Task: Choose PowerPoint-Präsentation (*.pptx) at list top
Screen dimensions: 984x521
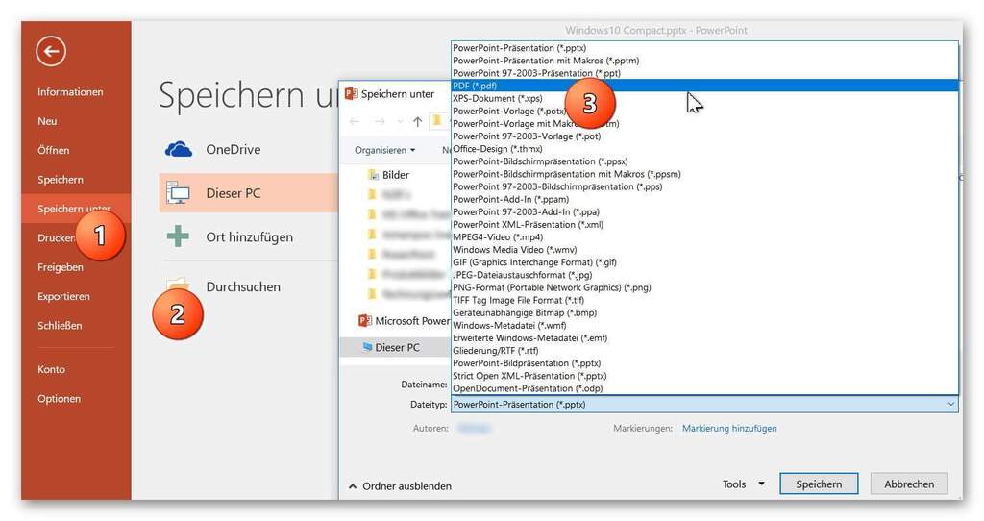Action: click(704, 48)
